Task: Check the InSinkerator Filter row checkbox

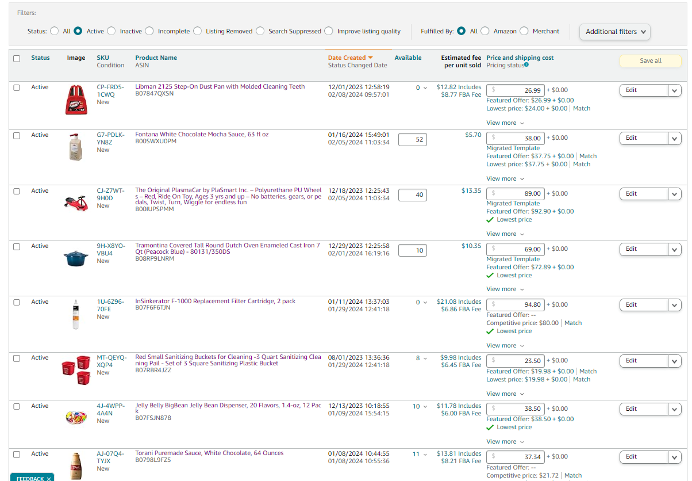Action: [x=17, y=302]
